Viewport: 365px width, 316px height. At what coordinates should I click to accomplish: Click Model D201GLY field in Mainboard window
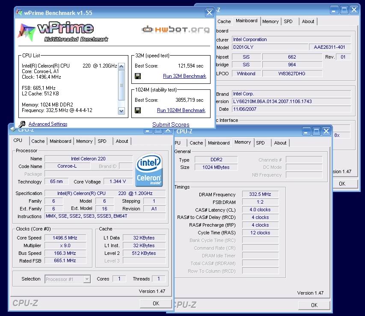click(x=270, y=47)
